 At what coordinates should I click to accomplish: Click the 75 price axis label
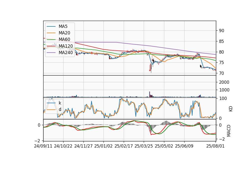(x=221, y=63)
